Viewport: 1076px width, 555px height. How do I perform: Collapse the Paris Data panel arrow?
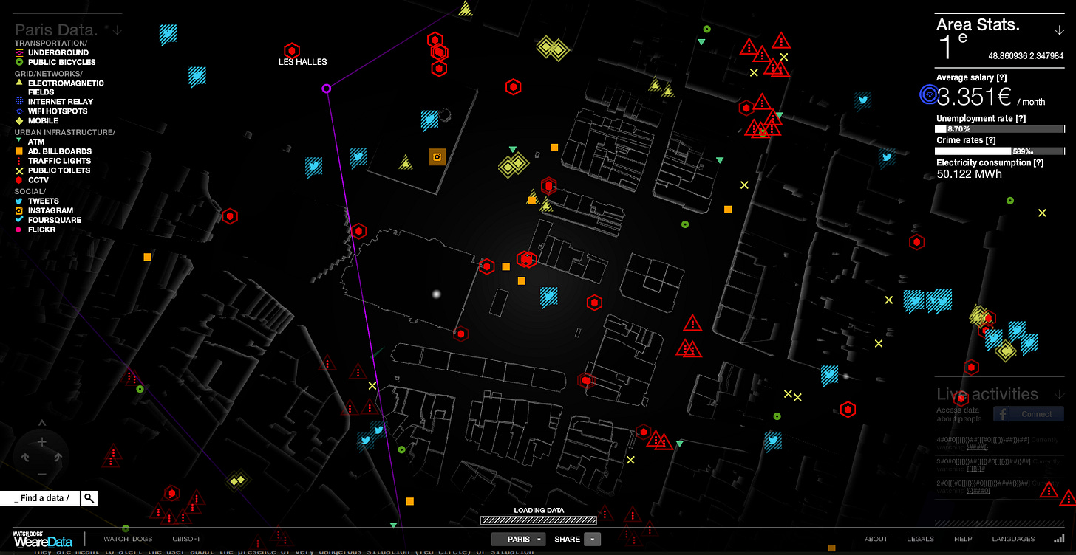[x=118, y=30]
